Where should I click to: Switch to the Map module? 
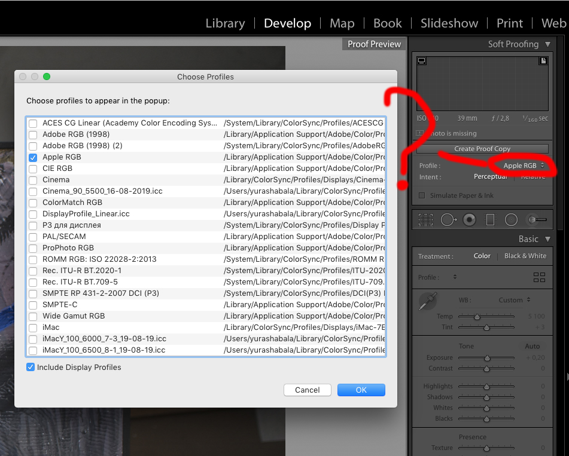coord(342,23)
